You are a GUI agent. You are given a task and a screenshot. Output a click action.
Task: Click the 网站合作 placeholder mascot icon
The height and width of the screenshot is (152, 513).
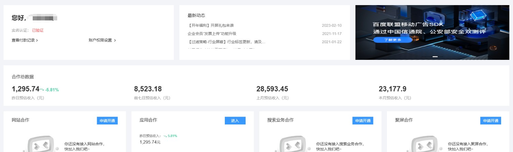pos(40,145)
